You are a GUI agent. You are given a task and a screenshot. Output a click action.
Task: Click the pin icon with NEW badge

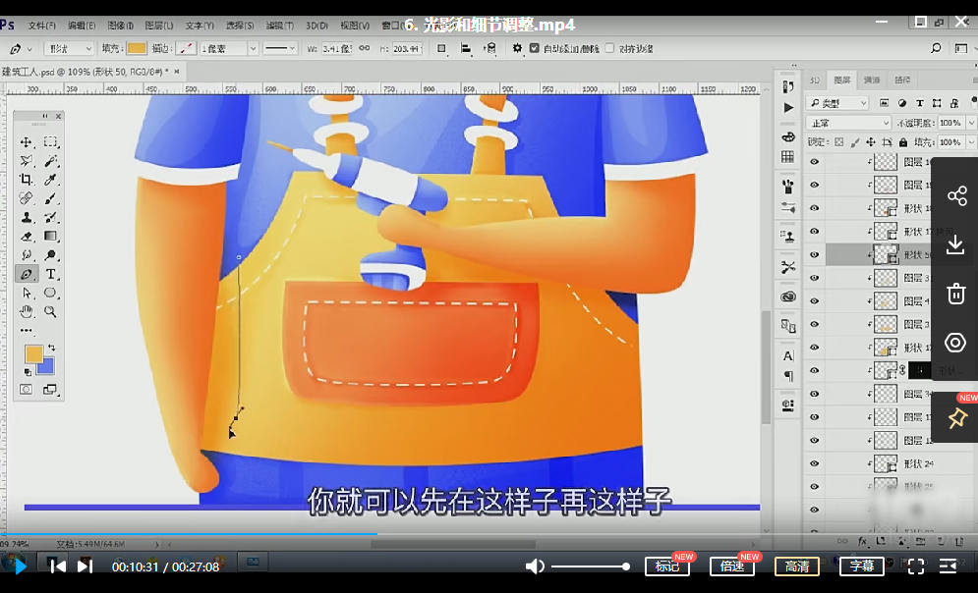tap(955, 419)
